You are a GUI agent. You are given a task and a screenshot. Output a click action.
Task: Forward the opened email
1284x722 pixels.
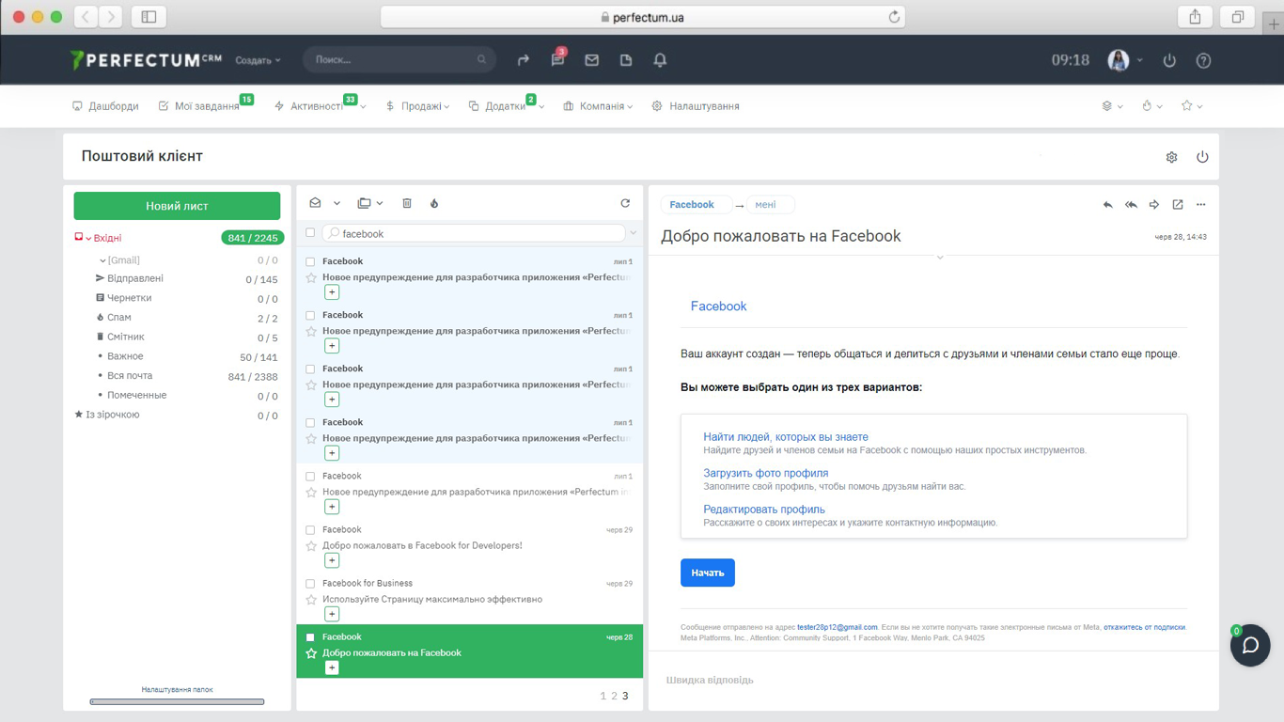point(1154,205)
